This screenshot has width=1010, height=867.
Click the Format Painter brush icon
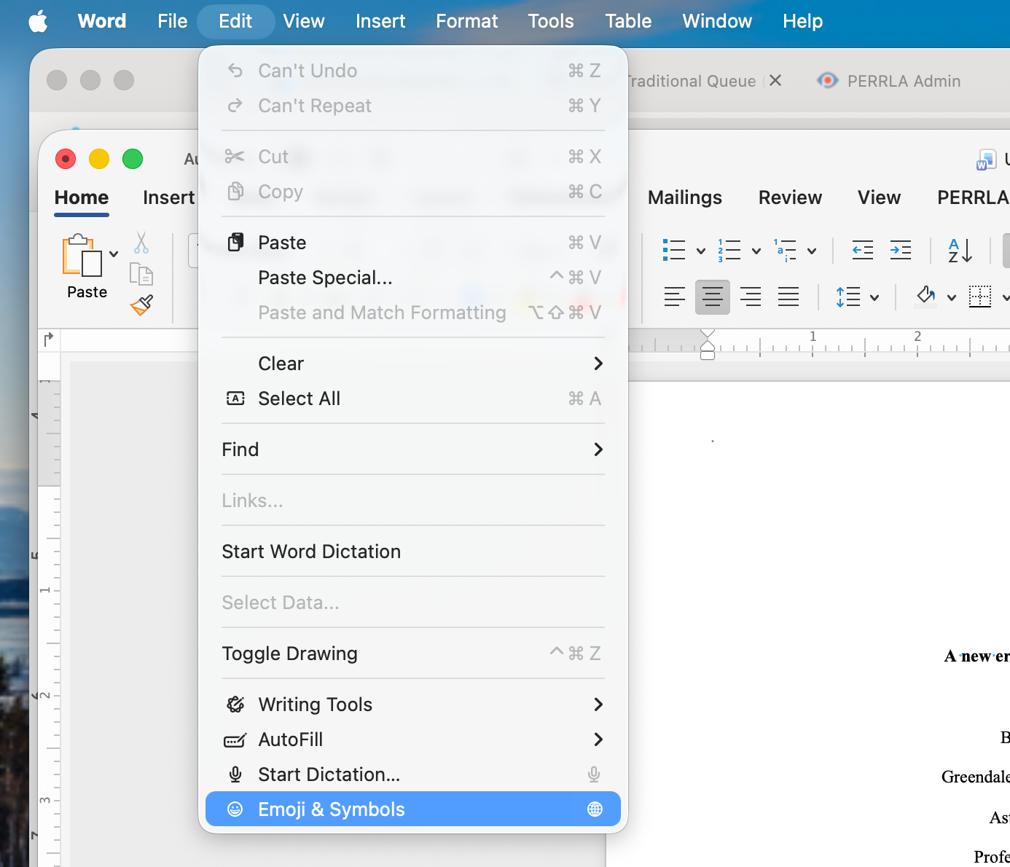tap(141, 305)
